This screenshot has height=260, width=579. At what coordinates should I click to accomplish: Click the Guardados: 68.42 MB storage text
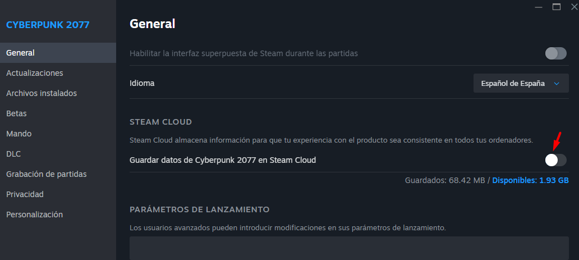(x=445, y=180)
